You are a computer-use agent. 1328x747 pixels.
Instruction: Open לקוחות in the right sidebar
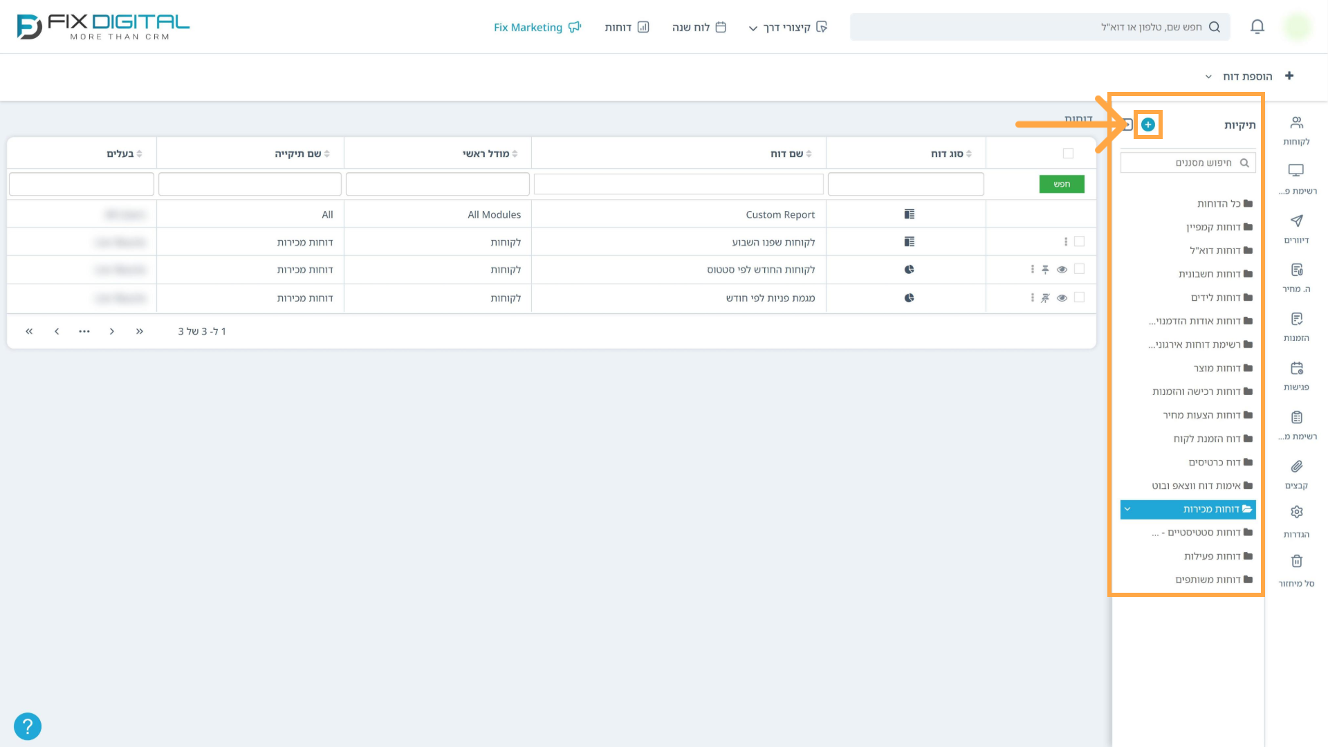coord(1296,130)
